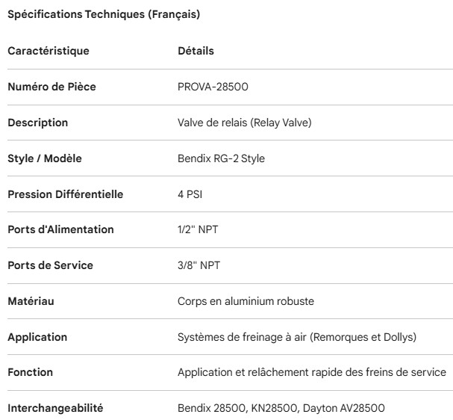Click the PROVA-28500 part number value
Screen dimensions: 453x420
213,87
